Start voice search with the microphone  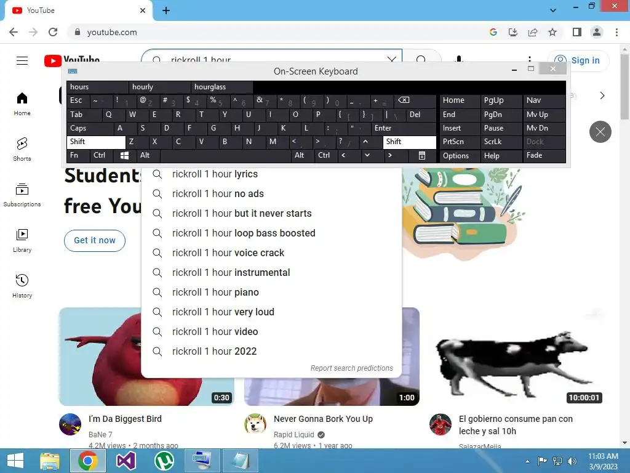459,59
